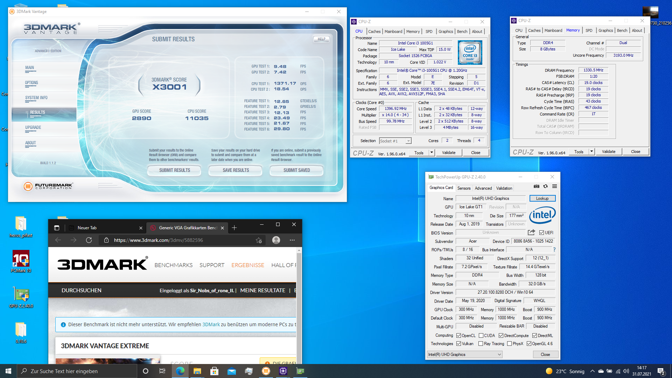
Task: Toggle DirectML checkbox
Action: point(534,335)
